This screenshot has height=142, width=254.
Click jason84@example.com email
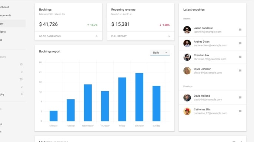coord(207,32)
